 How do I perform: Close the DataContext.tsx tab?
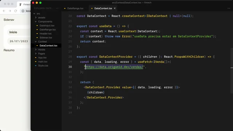coord(115,8)
